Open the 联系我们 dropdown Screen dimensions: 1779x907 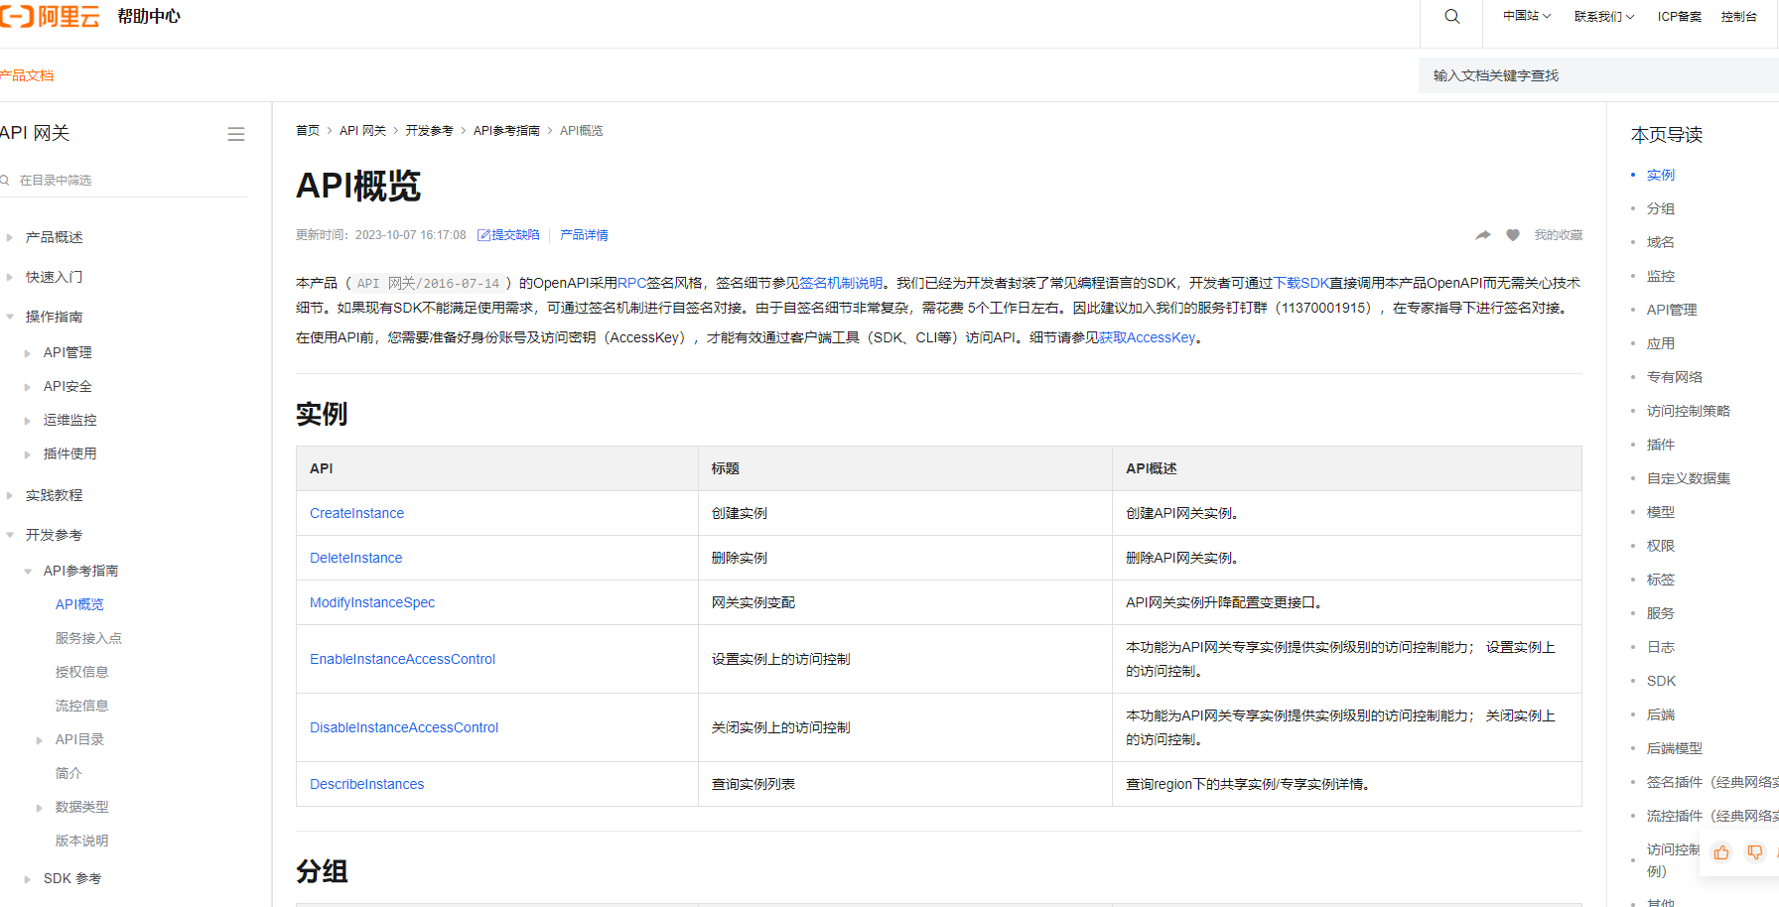(1604, 16)
